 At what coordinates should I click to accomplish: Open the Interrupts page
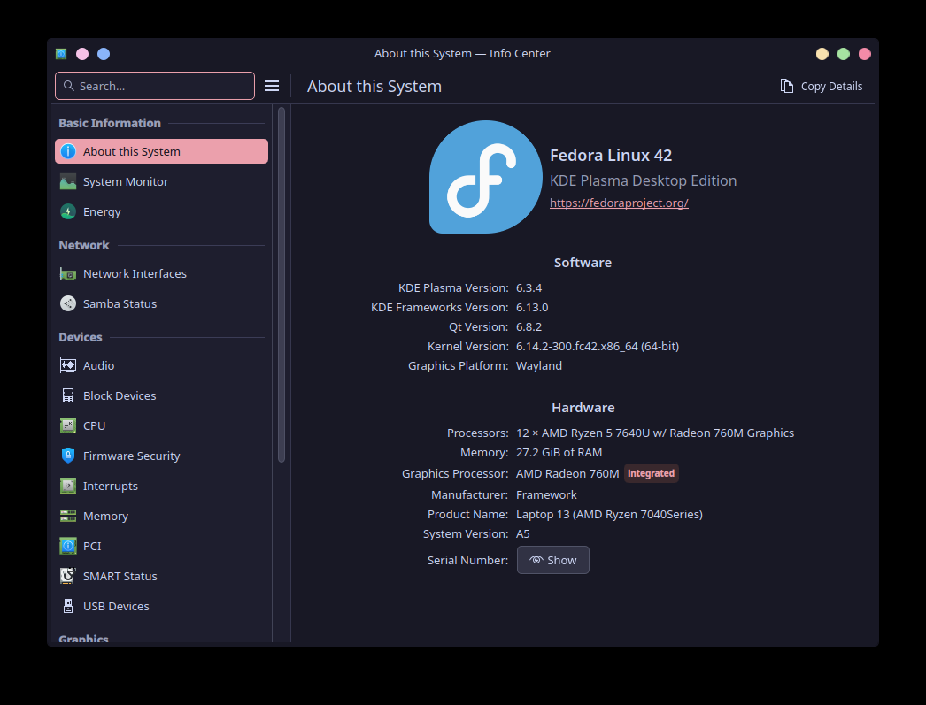(111, 486)
